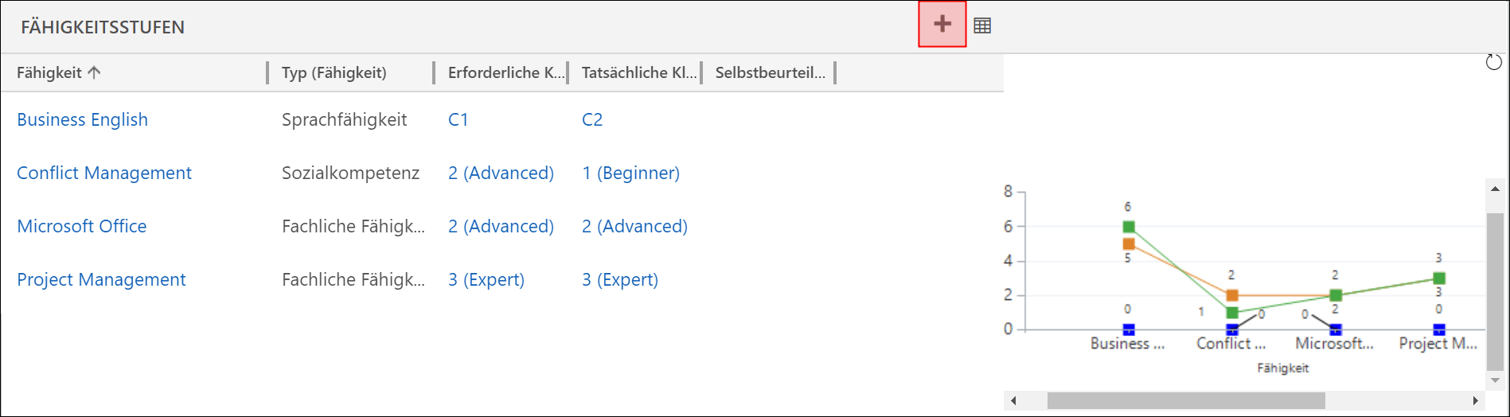Open the grid view icon
Viewport: 1510px width, 417px height.
[982, 25]
